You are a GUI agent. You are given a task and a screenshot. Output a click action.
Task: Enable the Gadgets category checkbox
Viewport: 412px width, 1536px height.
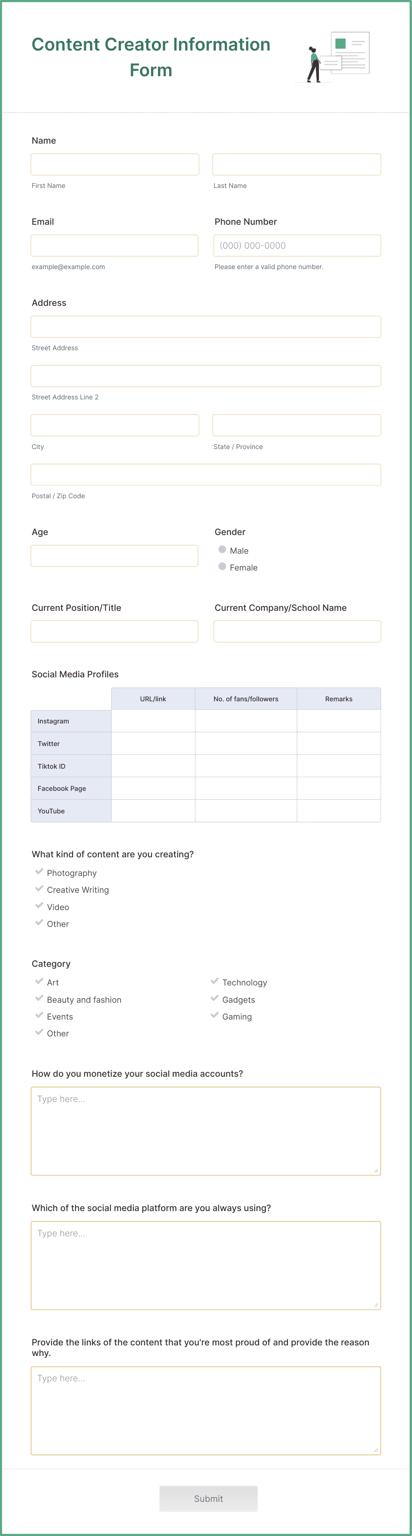(x=214, y=999)
